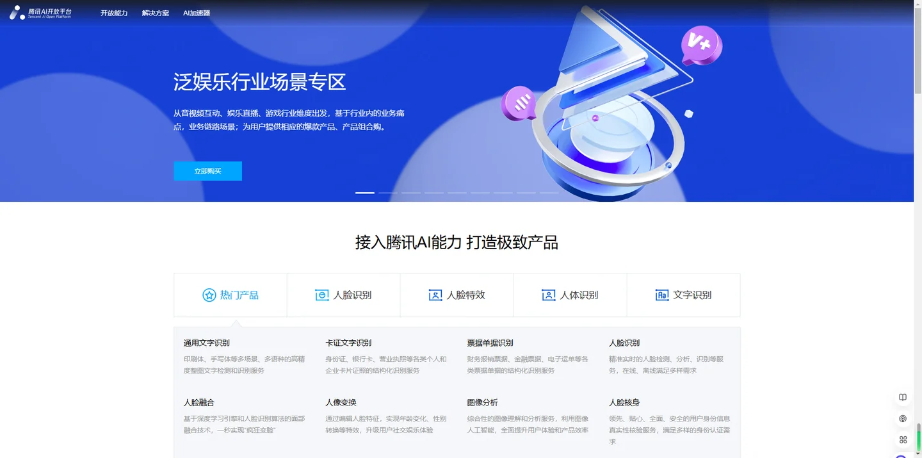Click the 接入腾讯AI能力 打造极致产品 heading
922x458 pixels.
[x=457, y=243]
